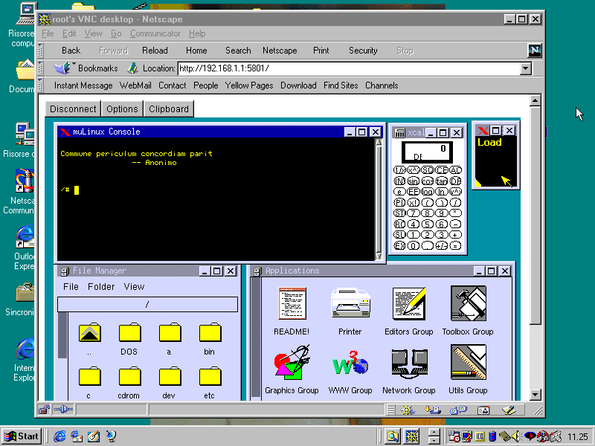This screenshot has height=446, width=595.
Task: Open the Bookmarks dropdown in Netscape
Action: (87, 68)
